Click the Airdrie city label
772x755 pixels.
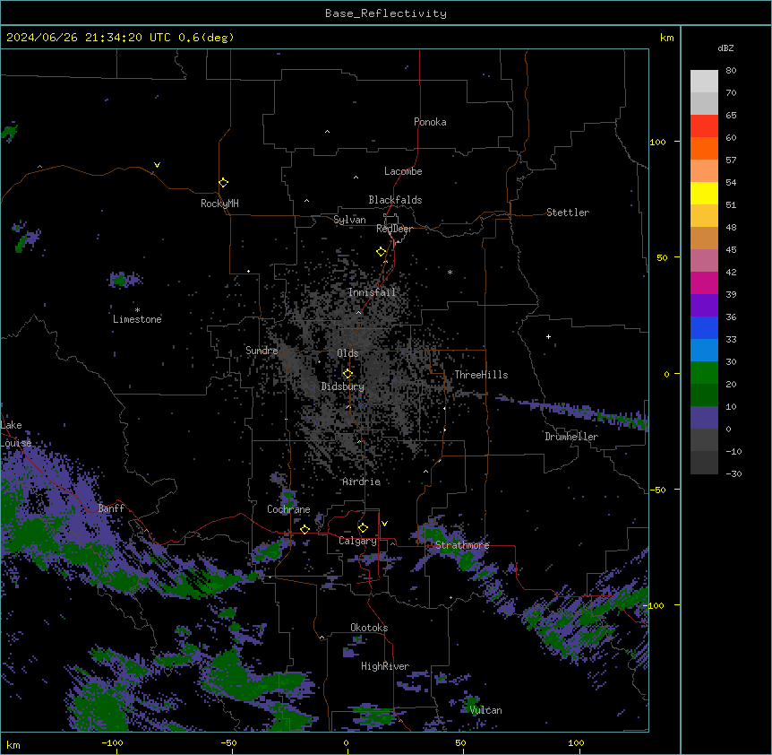pos(362,482)
